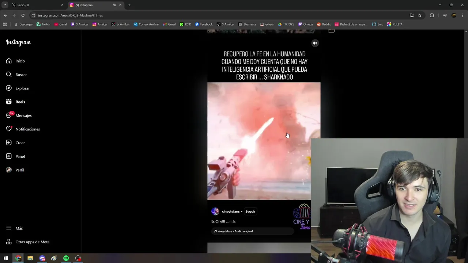Viewport: 468px width, 263px height.
Task: Open the media controls button
Action: tap(445, 15)
